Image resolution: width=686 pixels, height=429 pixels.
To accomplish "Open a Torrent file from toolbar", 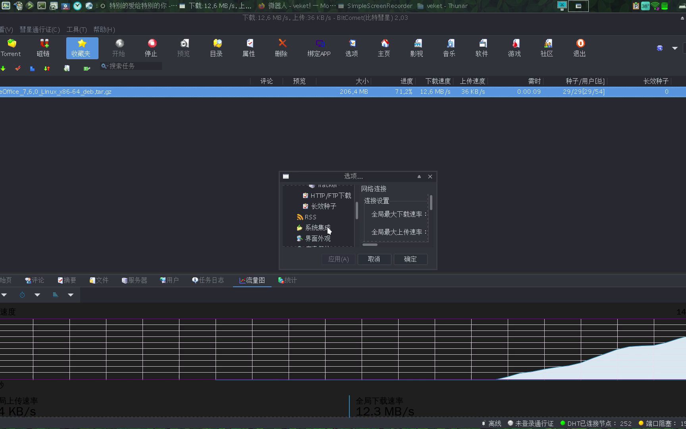I will click(11, 48).
